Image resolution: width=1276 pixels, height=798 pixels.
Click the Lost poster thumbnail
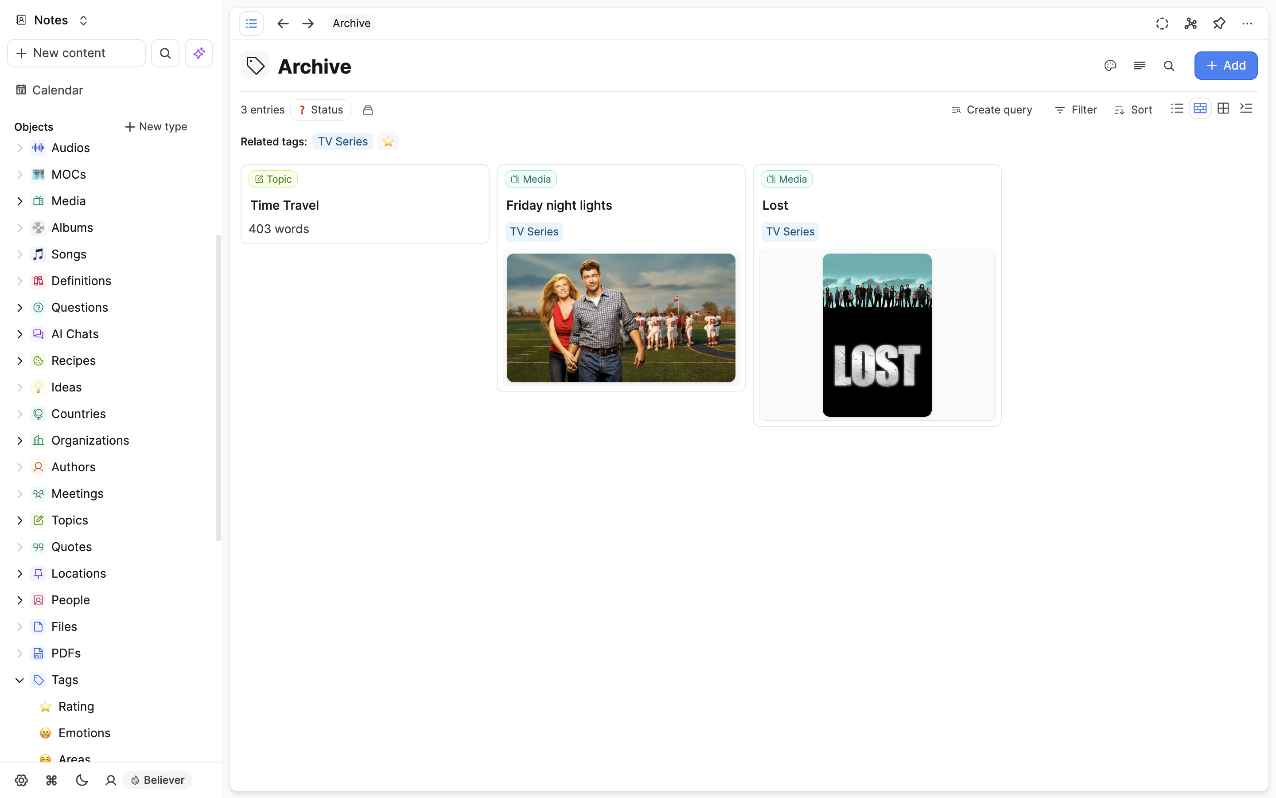click(877, 335)
